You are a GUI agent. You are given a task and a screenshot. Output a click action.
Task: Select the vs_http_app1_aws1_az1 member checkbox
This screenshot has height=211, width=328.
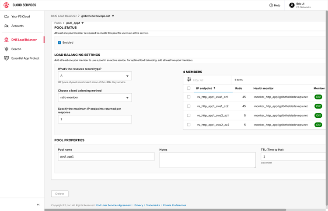188,97
